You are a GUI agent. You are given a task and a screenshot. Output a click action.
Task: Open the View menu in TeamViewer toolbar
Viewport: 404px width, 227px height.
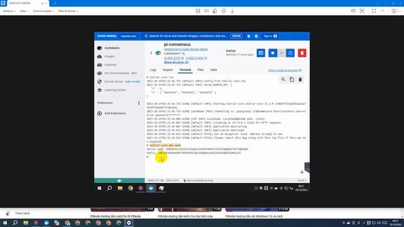(24, 11)
